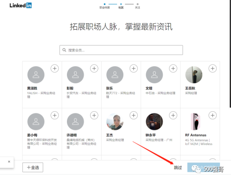
Task: Click the name 钟永平
Action: pyautogui.click(x=150, y=135)
